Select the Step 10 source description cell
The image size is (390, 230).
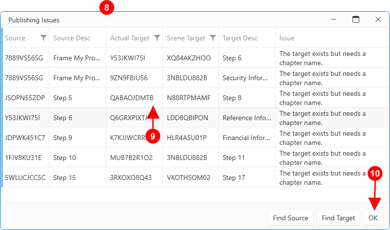point(64,158)
